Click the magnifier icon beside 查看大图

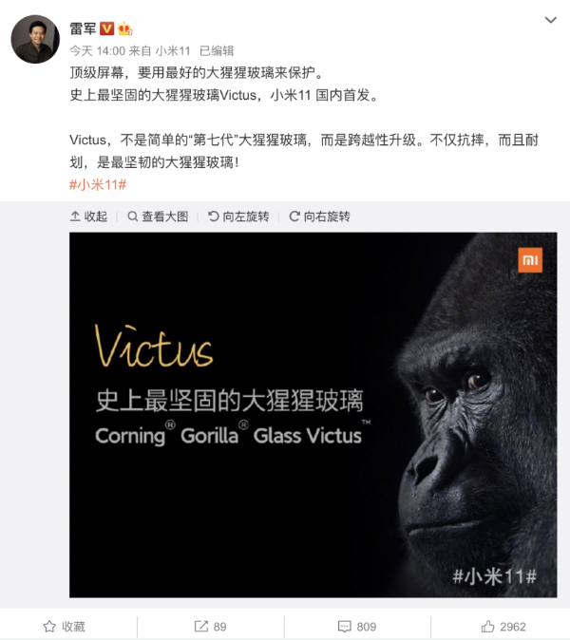click(132, 216)
